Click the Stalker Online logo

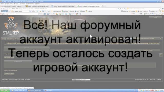point(11,26)
